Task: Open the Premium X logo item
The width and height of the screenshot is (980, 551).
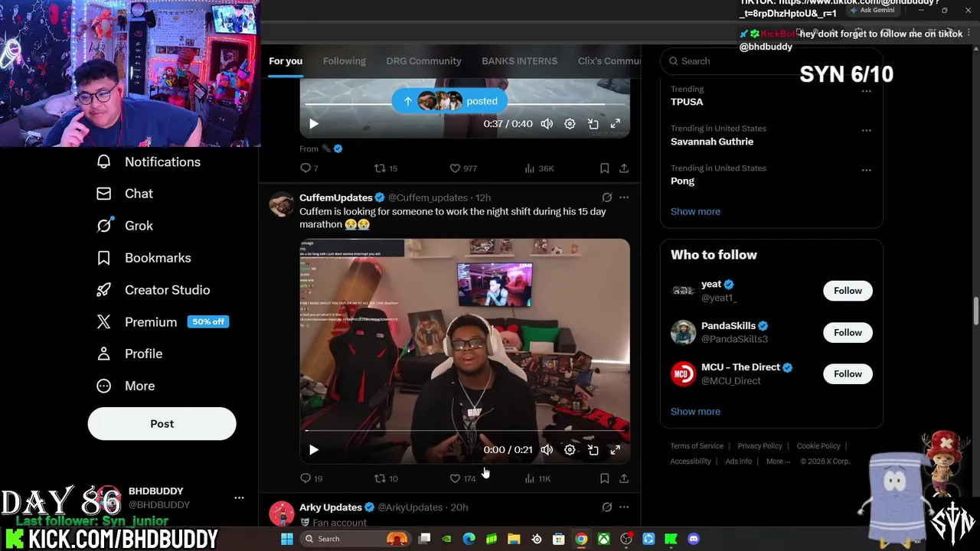Action: tap(104, 322)
